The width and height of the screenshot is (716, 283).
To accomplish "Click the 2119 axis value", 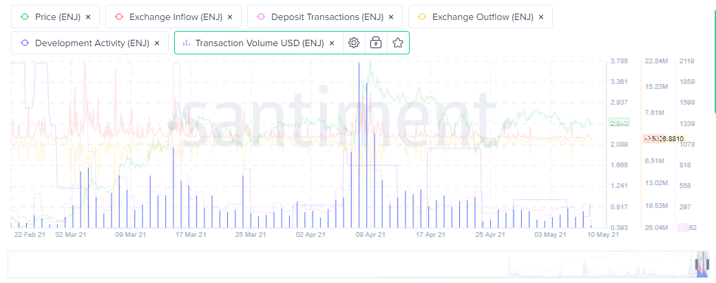I will click(x=687, y=61).
